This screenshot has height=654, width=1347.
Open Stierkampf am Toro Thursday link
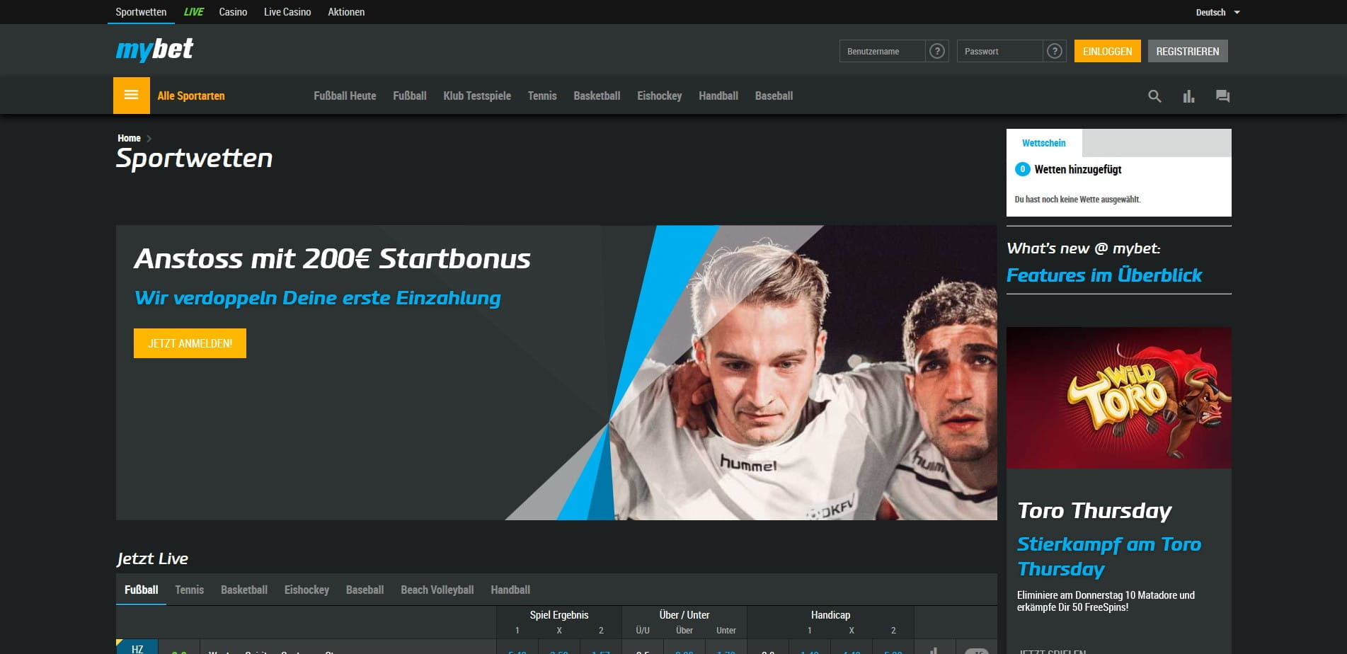pos(1109,556)
